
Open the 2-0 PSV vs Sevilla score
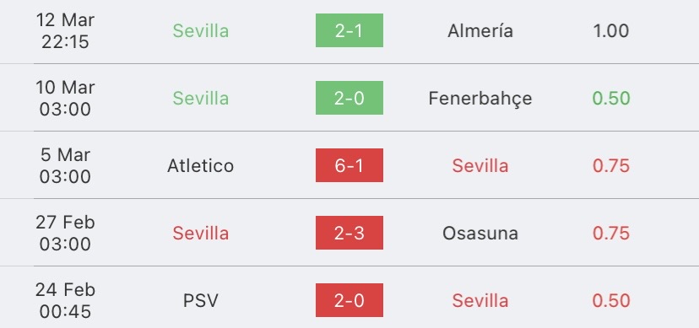pyautogui.click(x=349, y=300)
